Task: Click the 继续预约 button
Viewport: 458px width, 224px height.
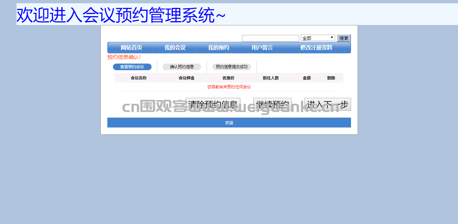Action: click(272, 104)
